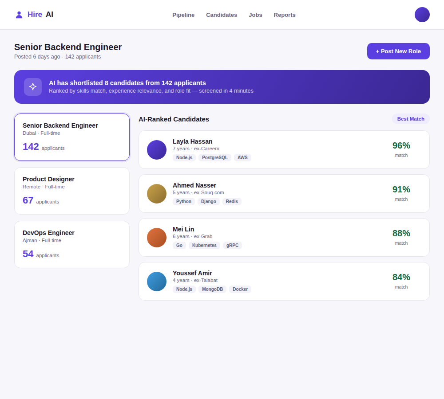The image size is (444, 399).
Task: Click the Post New Role button
Action: click(x=398, y=51)
